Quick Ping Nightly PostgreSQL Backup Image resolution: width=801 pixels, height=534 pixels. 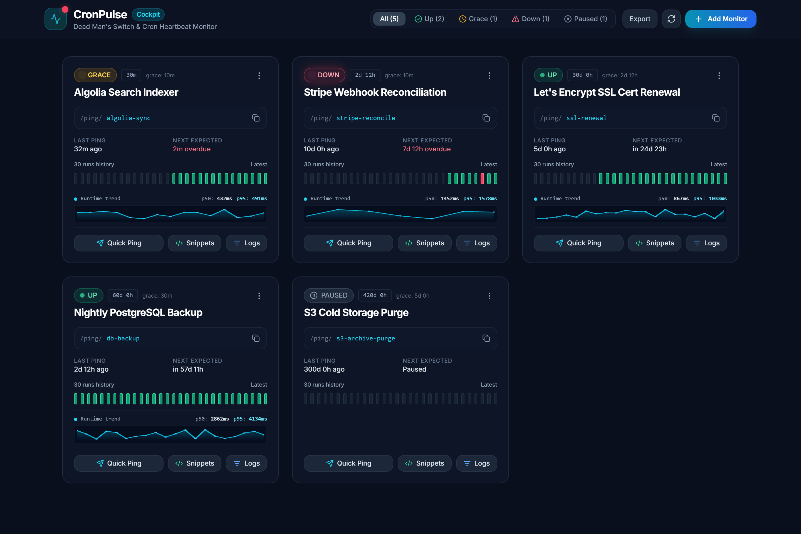click(118, 463)
